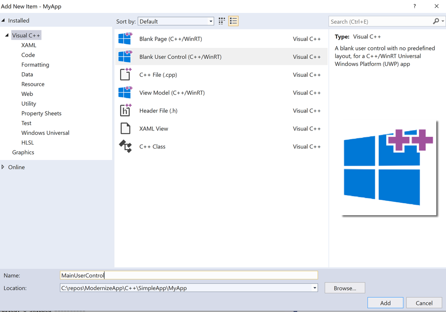The width and height of the screenshot is (446, 312).
Task: Click Visual C++ label in XAML View row
Action: point(307,129)
